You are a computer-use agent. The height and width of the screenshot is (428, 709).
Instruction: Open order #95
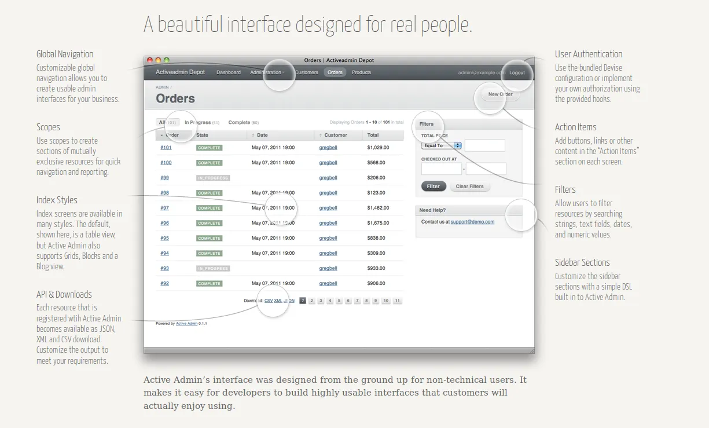click(x=164, y=238)
